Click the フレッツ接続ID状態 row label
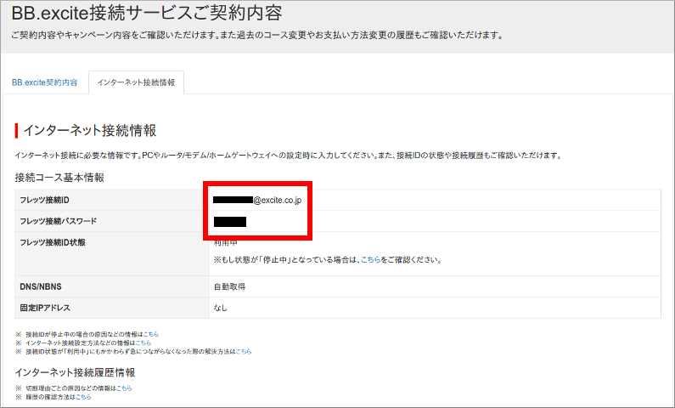Image resolution: width=675 pixels, height=408 pixels. click(53, 242)
